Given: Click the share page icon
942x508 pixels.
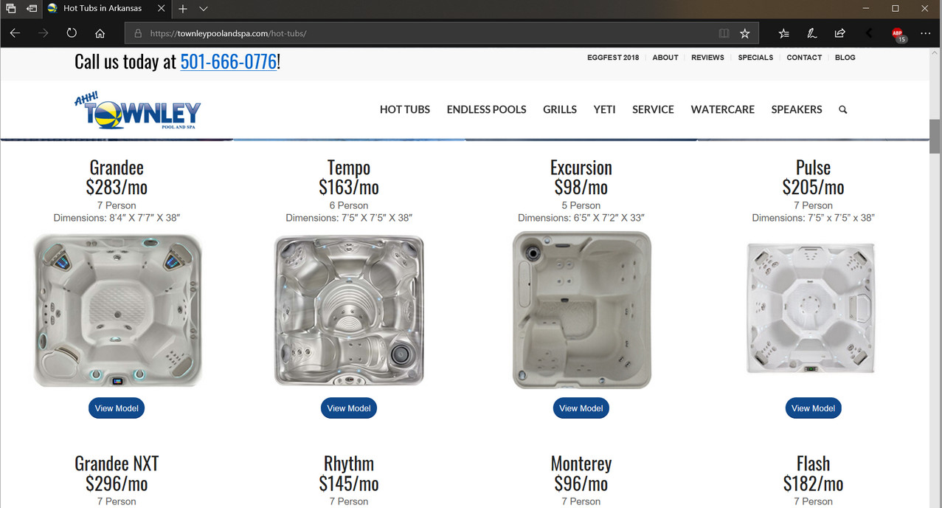Looking at the screenshot, I should coord(839,33).
